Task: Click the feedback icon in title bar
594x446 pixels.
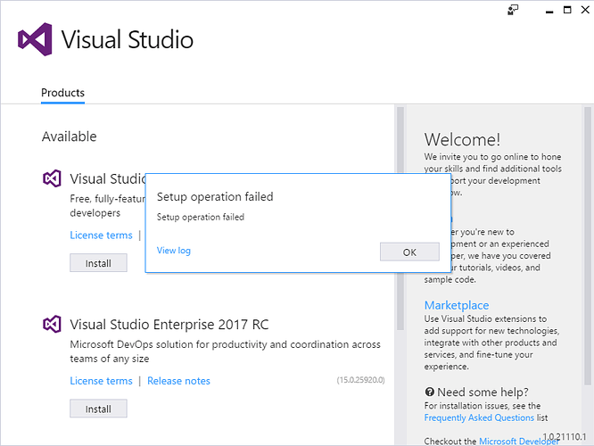Action: click(x=513, y=10)
